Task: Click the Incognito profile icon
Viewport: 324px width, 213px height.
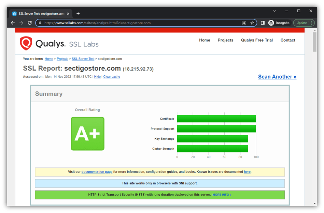Action: [271, 23]
